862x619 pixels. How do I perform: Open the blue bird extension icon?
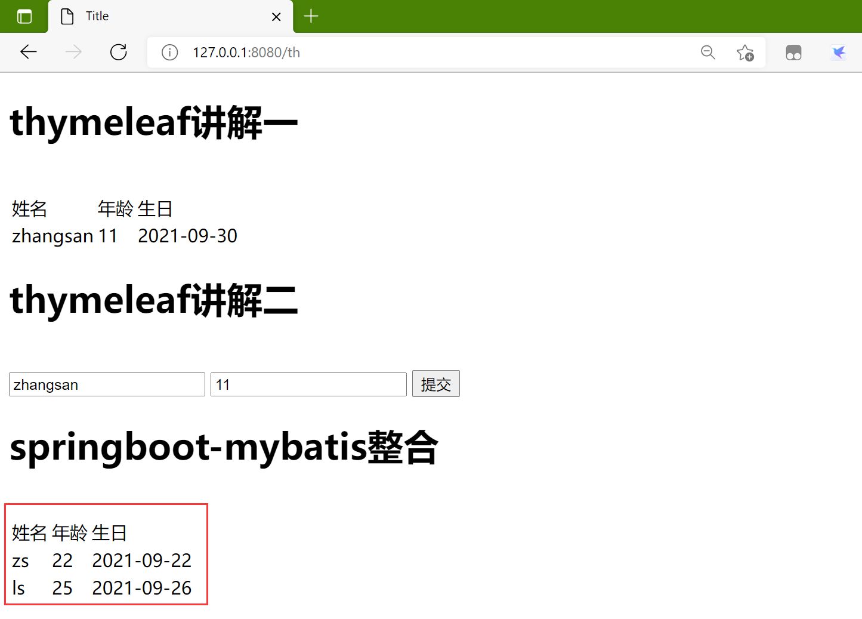[838, 53]
